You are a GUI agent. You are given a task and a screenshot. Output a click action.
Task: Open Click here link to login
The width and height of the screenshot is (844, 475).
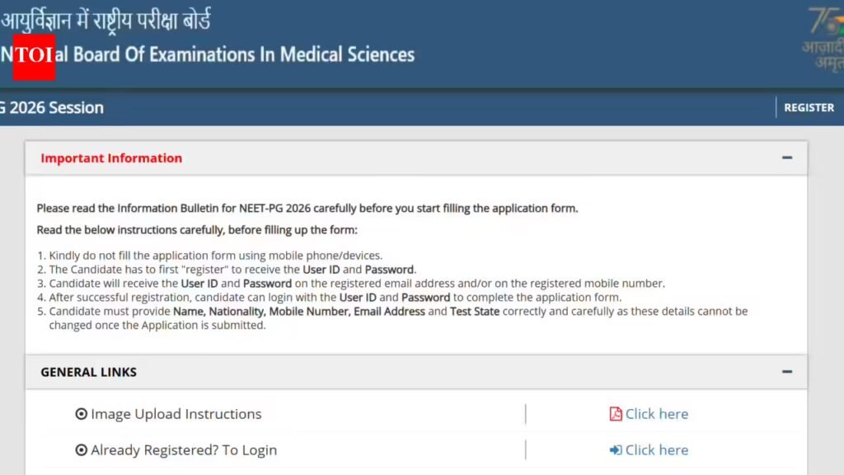(x=657, y=449)
